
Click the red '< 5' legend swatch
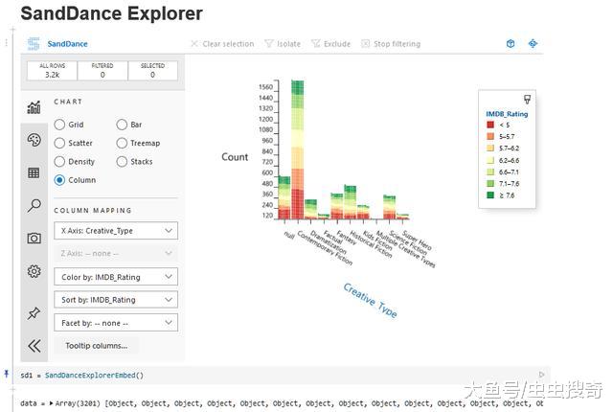(490, 125)
